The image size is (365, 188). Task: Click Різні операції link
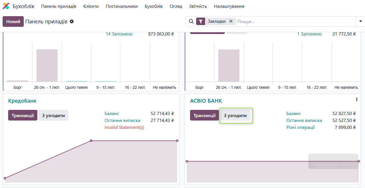(301, 127)
